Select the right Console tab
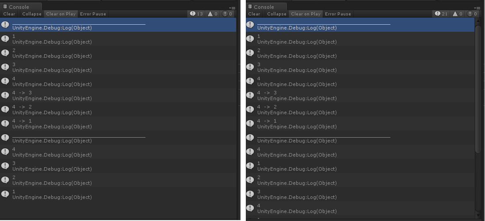This screenshot has height=221, width=485. tap(264, 7)
